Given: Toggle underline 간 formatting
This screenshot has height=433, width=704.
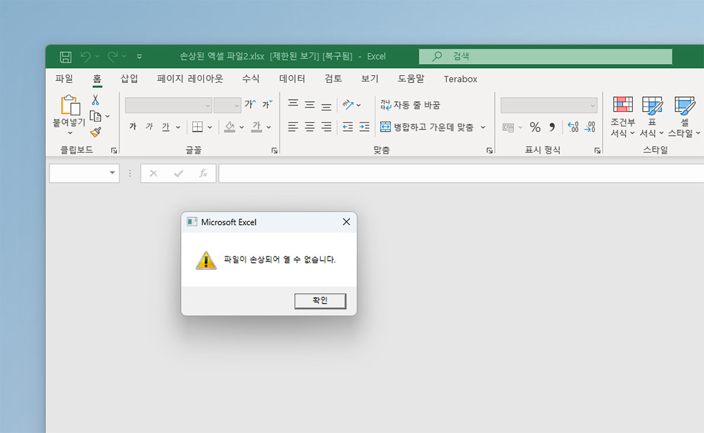Looking at the screenshot, I should click(x=165, y=127).
